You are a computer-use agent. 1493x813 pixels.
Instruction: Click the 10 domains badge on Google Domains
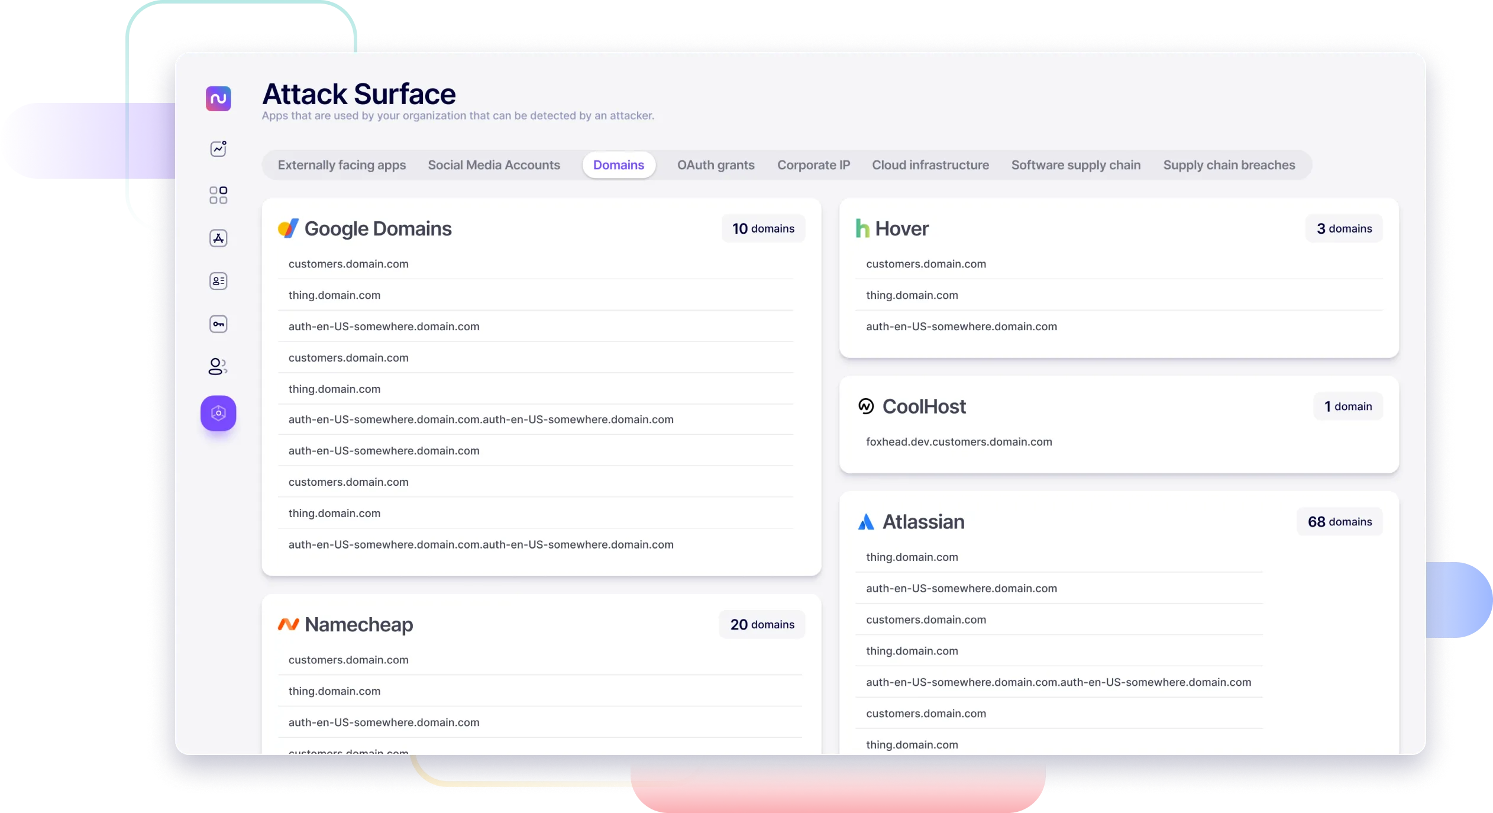(x=763, y=228)
